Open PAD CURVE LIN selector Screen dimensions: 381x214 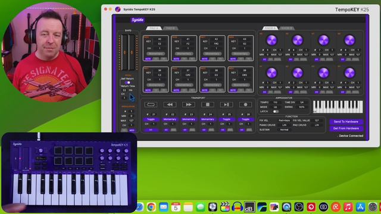point(317,125)
